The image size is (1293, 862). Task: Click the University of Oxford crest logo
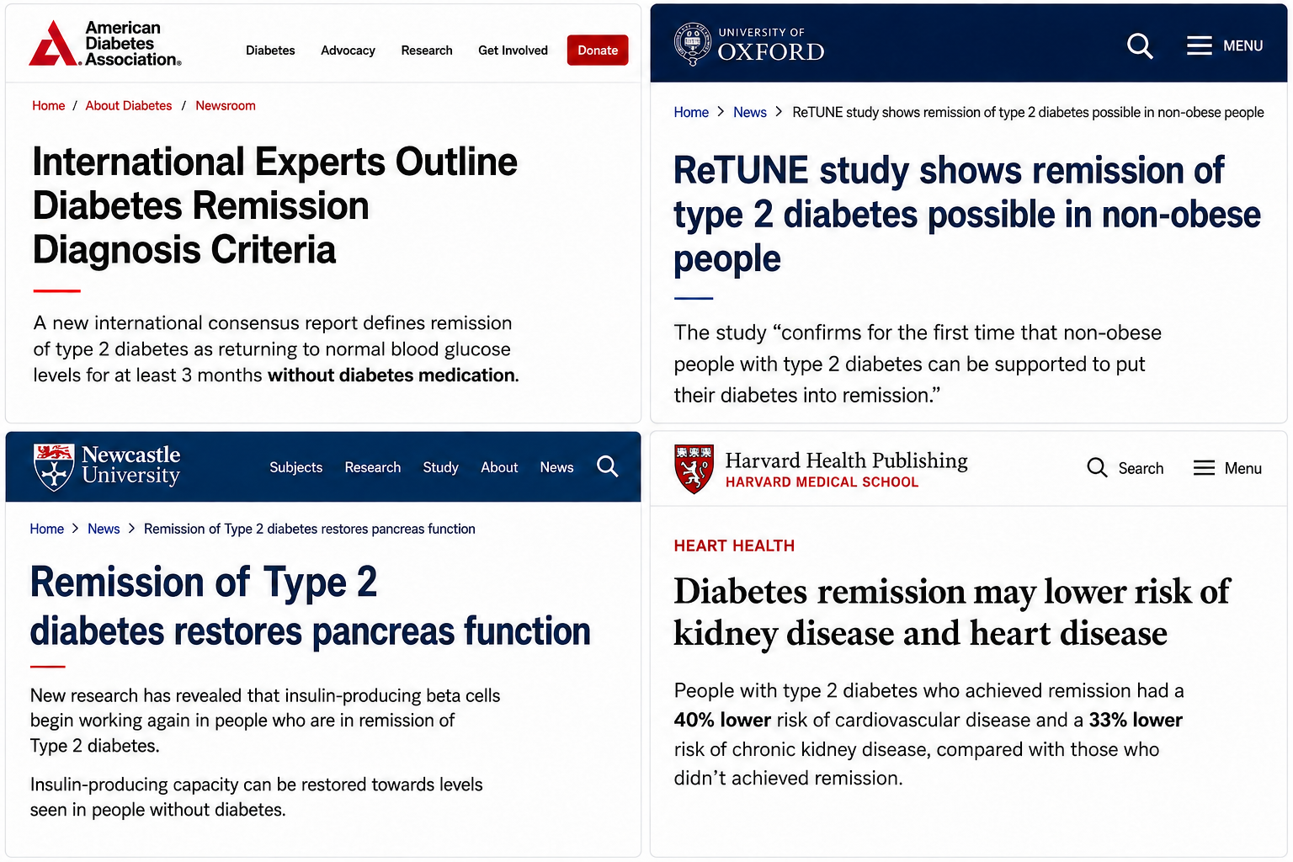tap(693, 44)
